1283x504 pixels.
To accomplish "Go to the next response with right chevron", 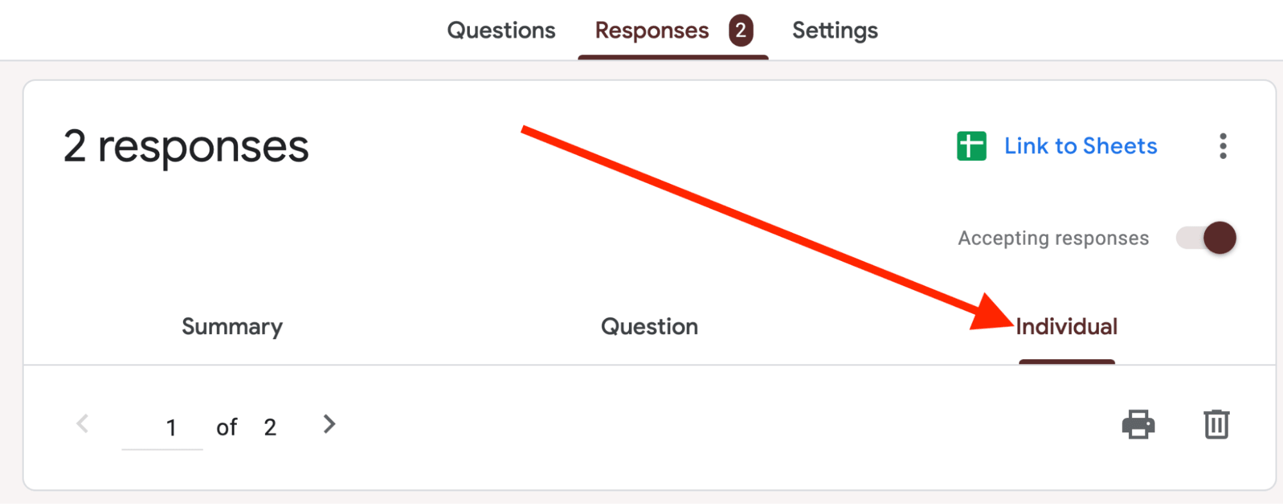I will click(x=329, y=424).
